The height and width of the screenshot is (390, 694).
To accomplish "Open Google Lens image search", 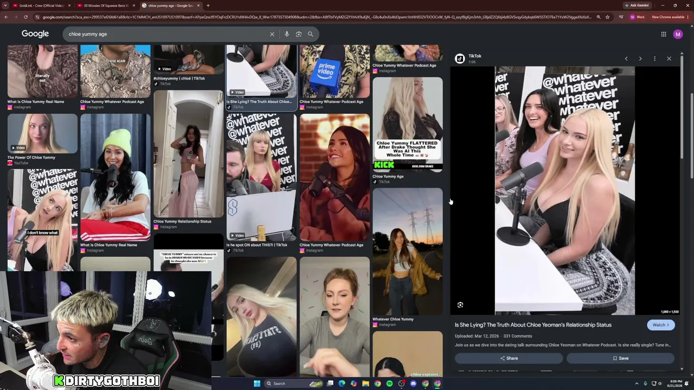I will click(299, 34).
